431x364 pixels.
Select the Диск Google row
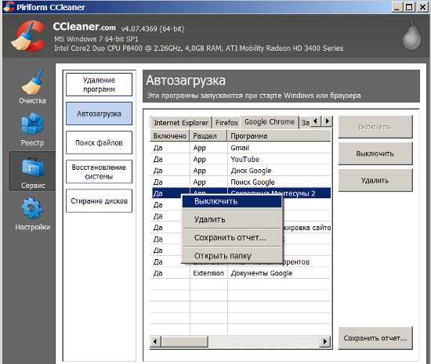pyautogui.click(x=241, y=171)
